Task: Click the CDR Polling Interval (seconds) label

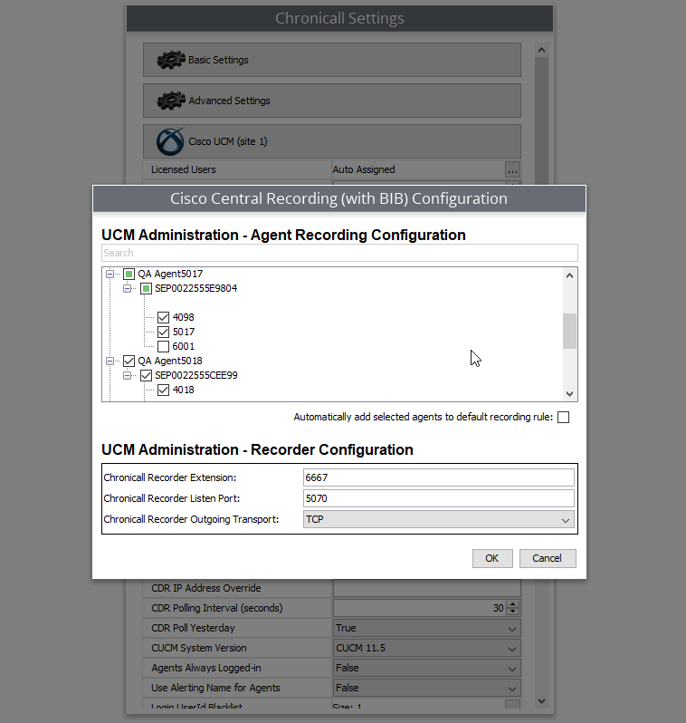Action: coord(217,608)
